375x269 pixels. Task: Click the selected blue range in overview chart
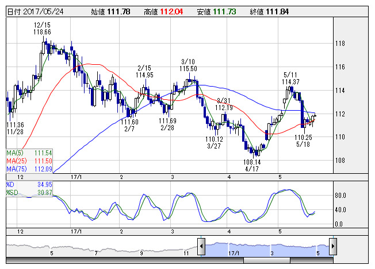point(267,249)
